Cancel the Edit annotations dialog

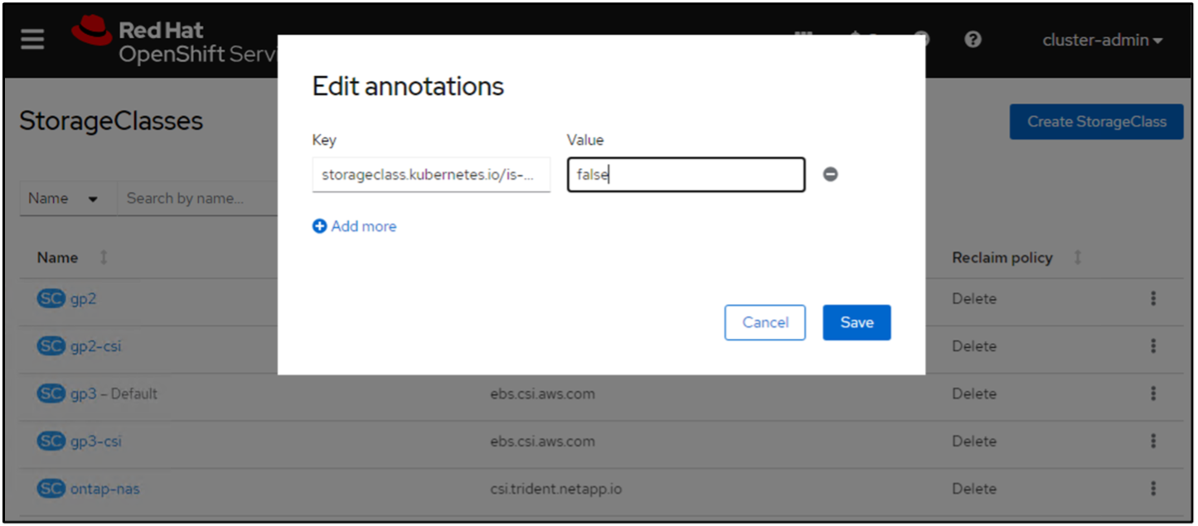click(764, 322)
